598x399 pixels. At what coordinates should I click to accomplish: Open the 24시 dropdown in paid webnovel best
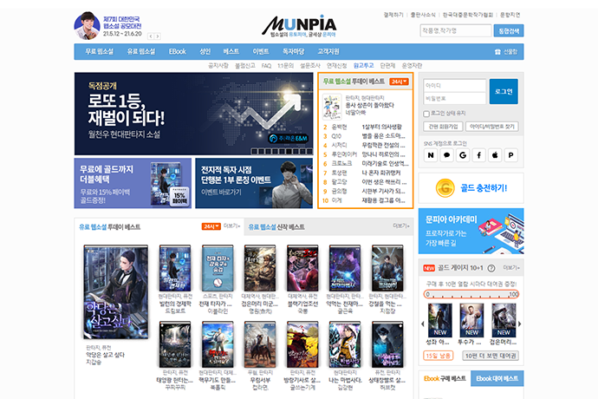211,226
